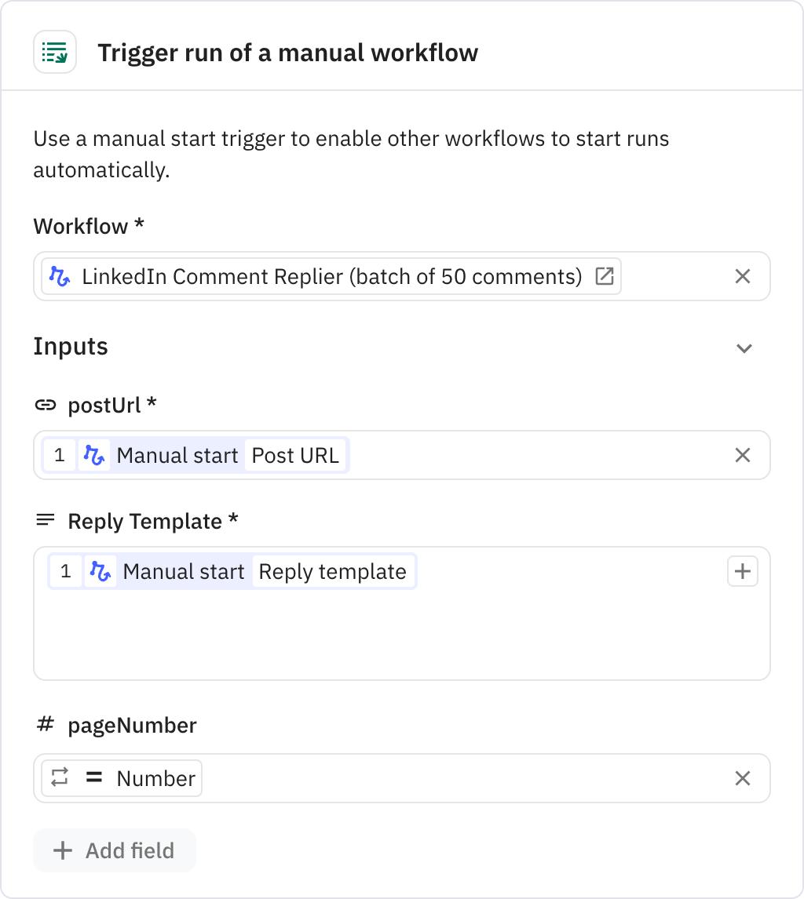Click the hash icon beside pageNumber
The width and height of the screenshot is (804, 899).
45,725
